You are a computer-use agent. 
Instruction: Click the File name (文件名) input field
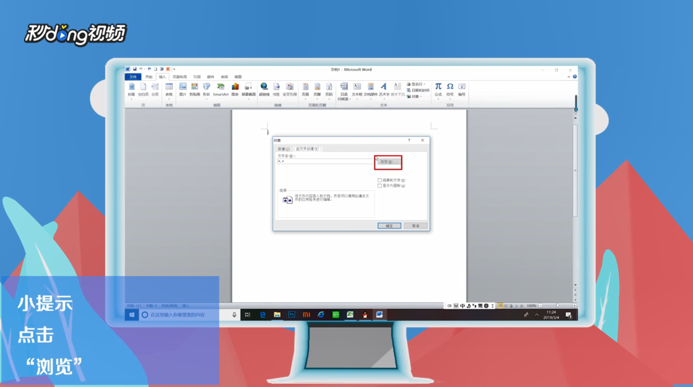326,161
